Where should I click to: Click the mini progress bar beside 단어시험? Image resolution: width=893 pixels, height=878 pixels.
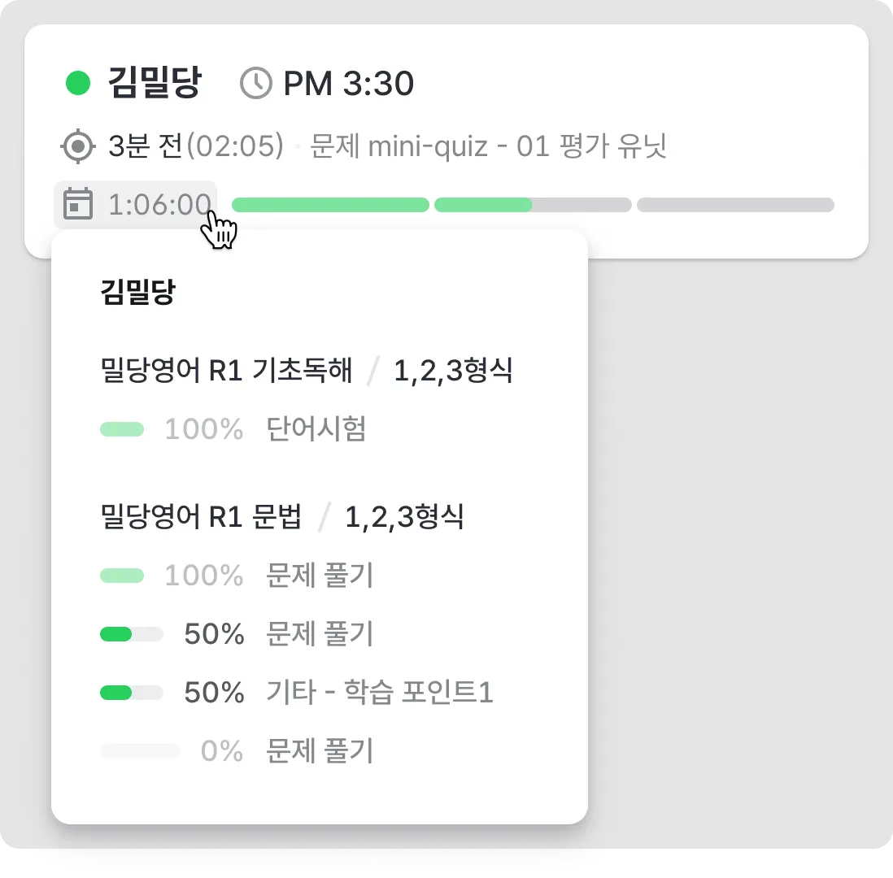(122, 429)
